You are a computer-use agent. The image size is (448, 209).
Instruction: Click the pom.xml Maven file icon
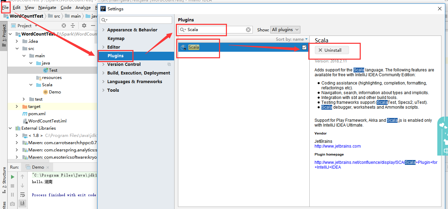[25, 114]
